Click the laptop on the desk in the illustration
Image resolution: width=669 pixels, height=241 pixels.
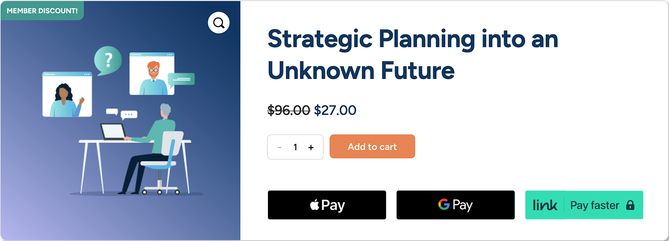(x=113, y=132)
